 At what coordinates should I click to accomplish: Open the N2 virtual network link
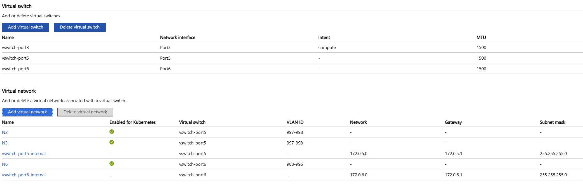[x=5, y=132]
